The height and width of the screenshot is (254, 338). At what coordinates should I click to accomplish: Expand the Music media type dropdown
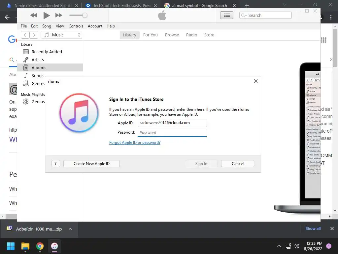pyautogui.click(x=61, y=35)
